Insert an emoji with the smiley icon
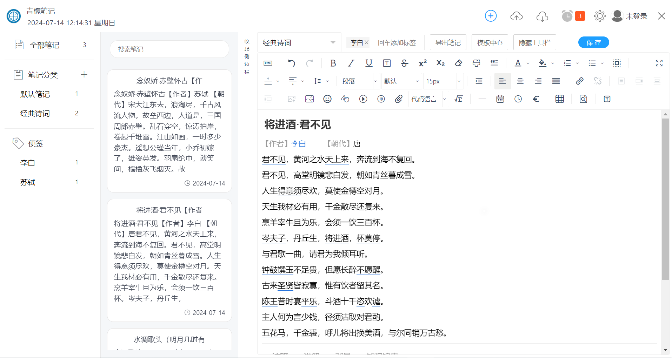 pos(327,99)
